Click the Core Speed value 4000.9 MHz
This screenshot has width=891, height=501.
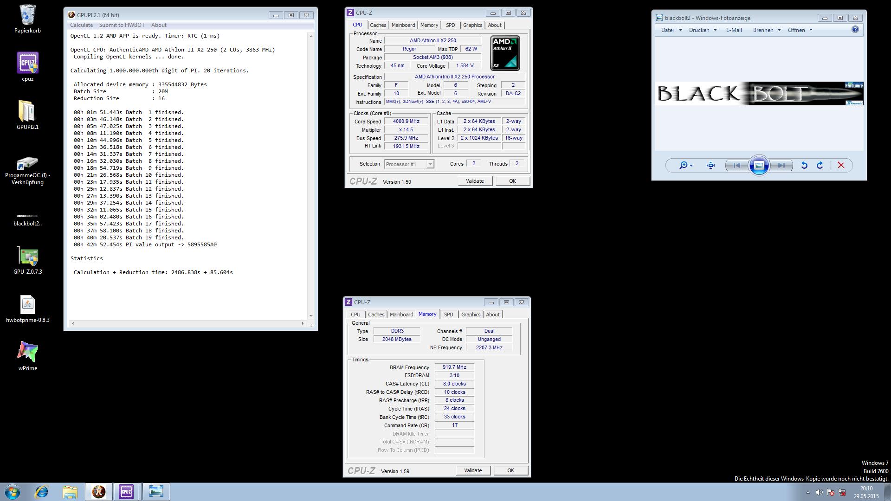point(406,122)
